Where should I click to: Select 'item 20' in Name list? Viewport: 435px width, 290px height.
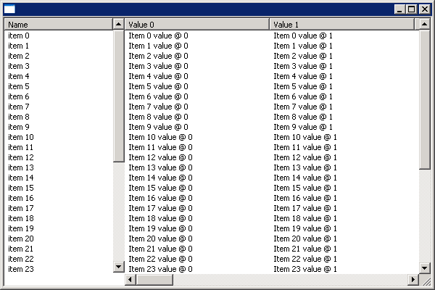pyautogui.click(x=21, y=239)
